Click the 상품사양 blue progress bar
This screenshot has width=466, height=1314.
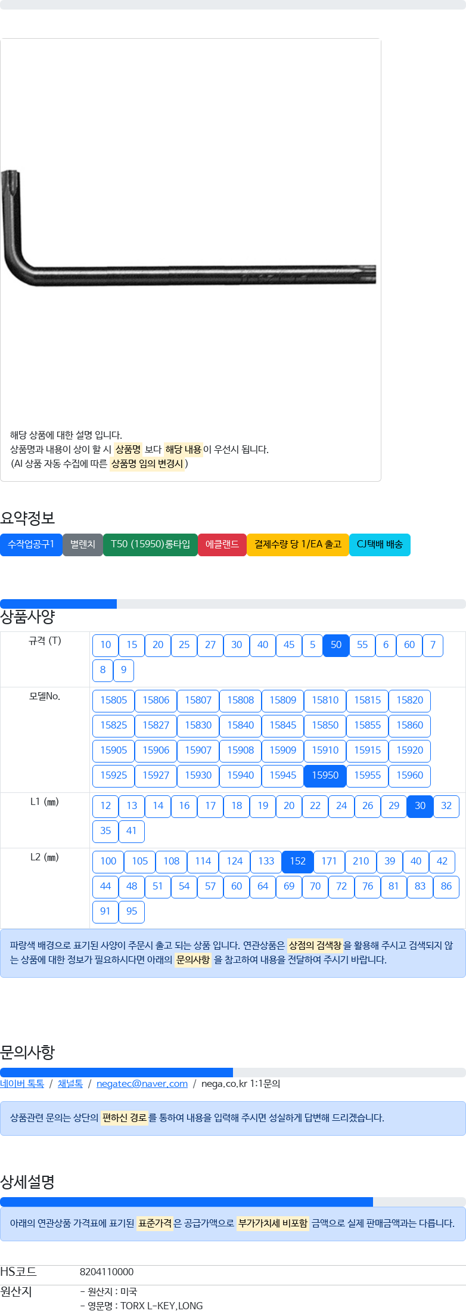click(58, 604)
